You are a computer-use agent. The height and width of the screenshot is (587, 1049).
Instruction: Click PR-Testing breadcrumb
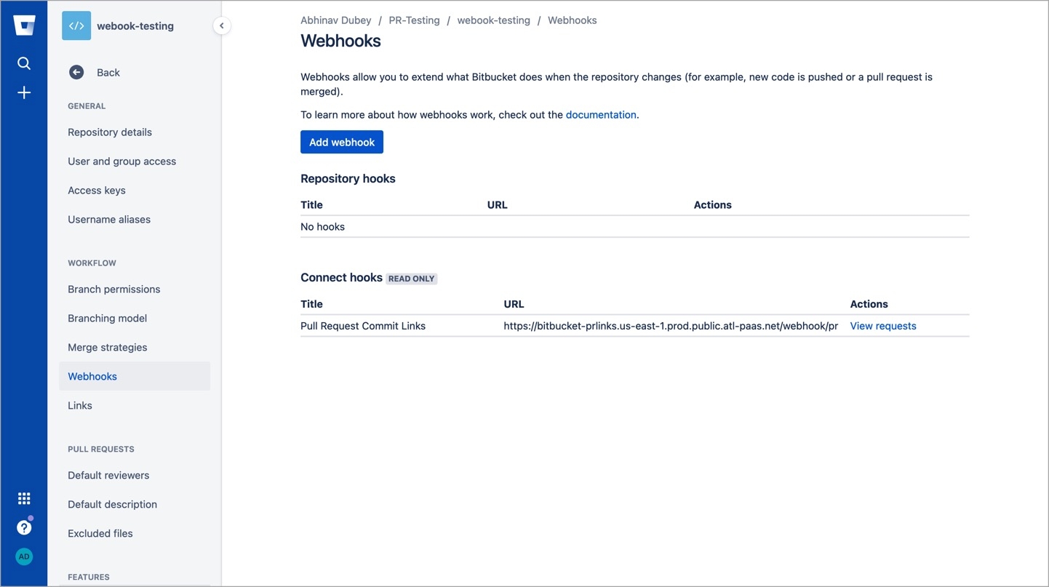[x=414, y=20]
